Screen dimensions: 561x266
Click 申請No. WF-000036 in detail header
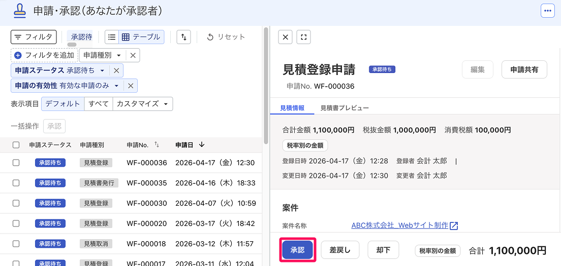point(321,86)
